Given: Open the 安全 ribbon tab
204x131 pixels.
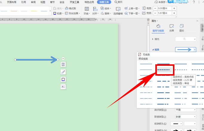Looking at the screenshot, I should [x=62, y=2].
